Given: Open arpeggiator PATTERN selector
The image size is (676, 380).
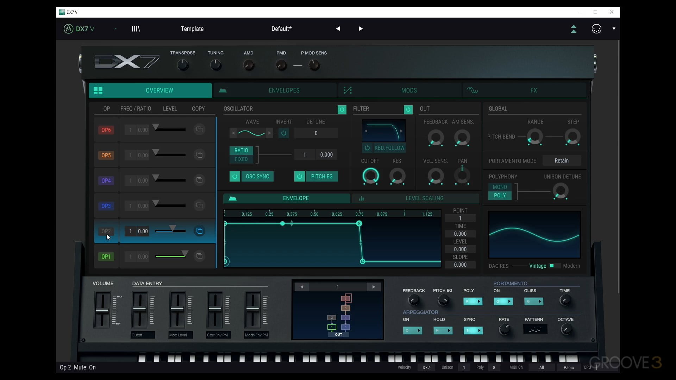Looking at the screenshot, I should (x=535, y=329).
